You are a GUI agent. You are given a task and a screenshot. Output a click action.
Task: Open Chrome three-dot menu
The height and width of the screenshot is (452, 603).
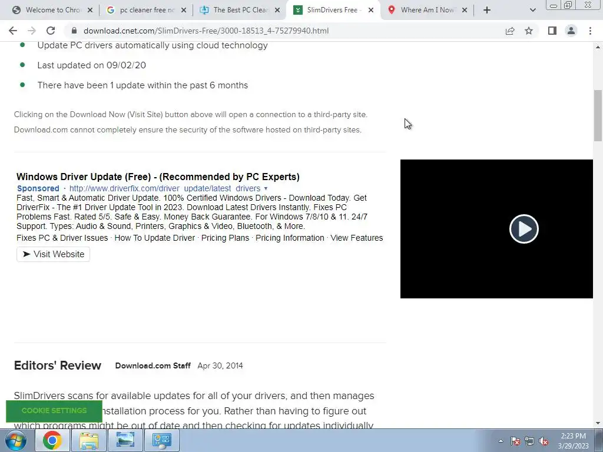click(x=590, y=31)
